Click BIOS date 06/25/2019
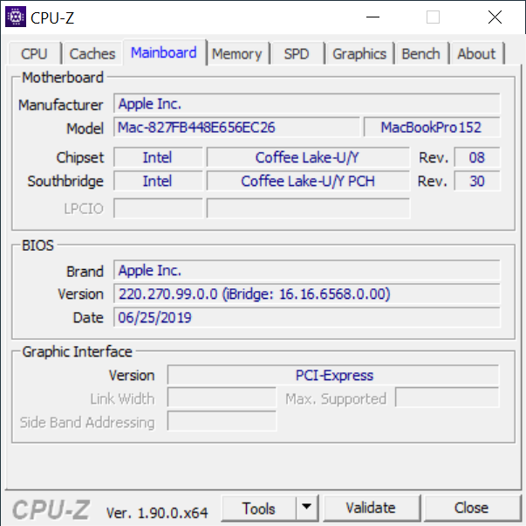 [x=306, y=317]
